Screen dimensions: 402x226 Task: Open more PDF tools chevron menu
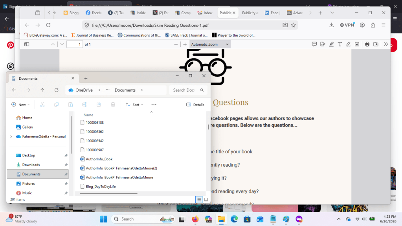click(386, 44)
